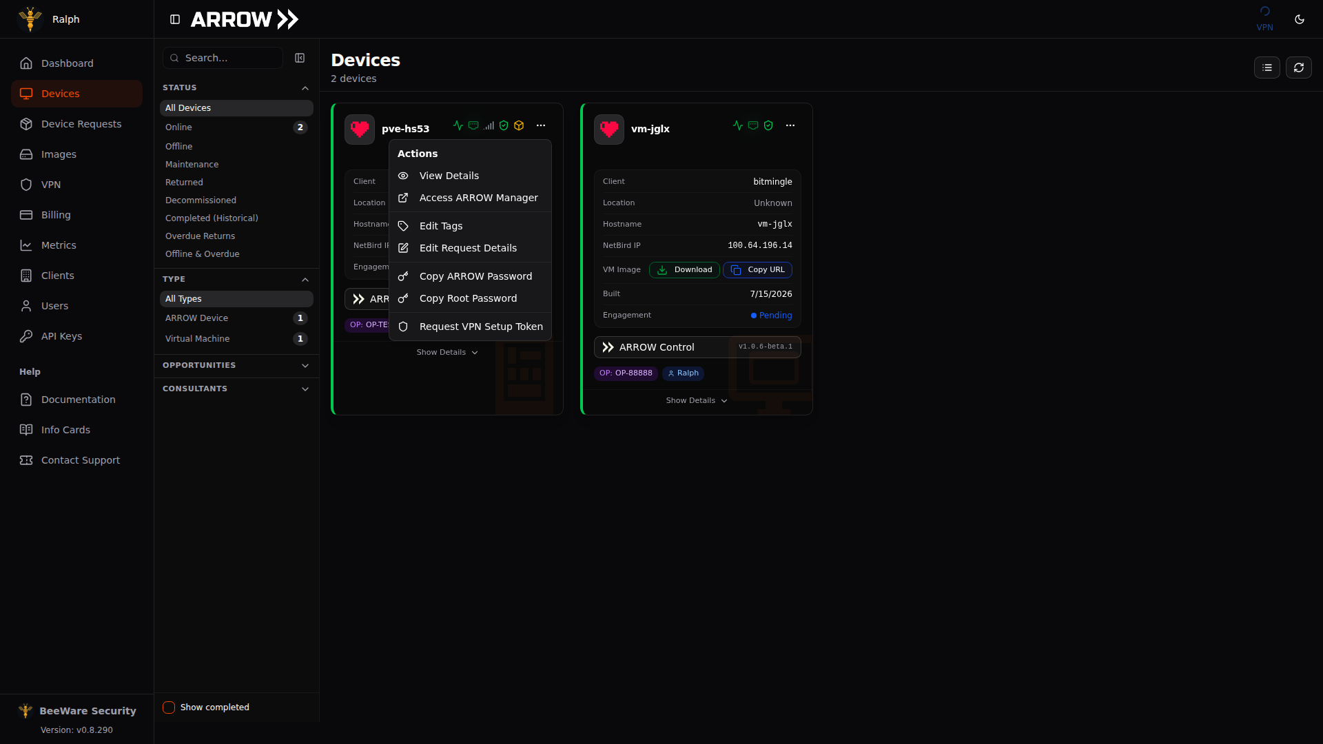
Task: Open three-dot menu on pve-hs53 card
Action: 541,125
